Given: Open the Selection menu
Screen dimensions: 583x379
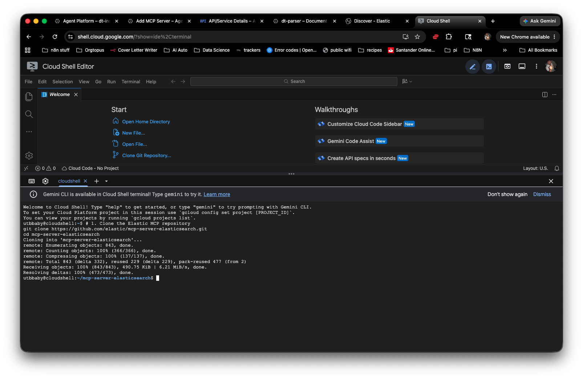Looking at the screenshot, I should 62,82.
